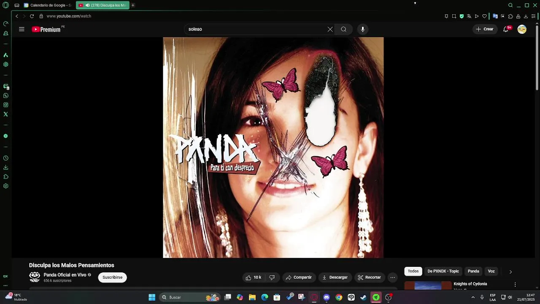Open the Google Translate extension icon

tap(495, 16)
